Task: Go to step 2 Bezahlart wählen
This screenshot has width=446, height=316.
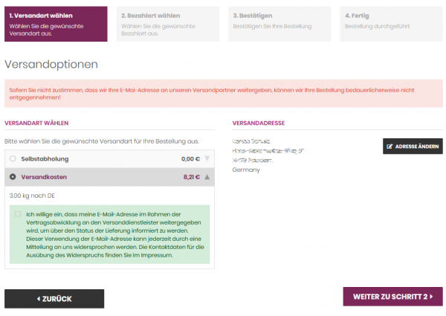Action: (167, 24)
